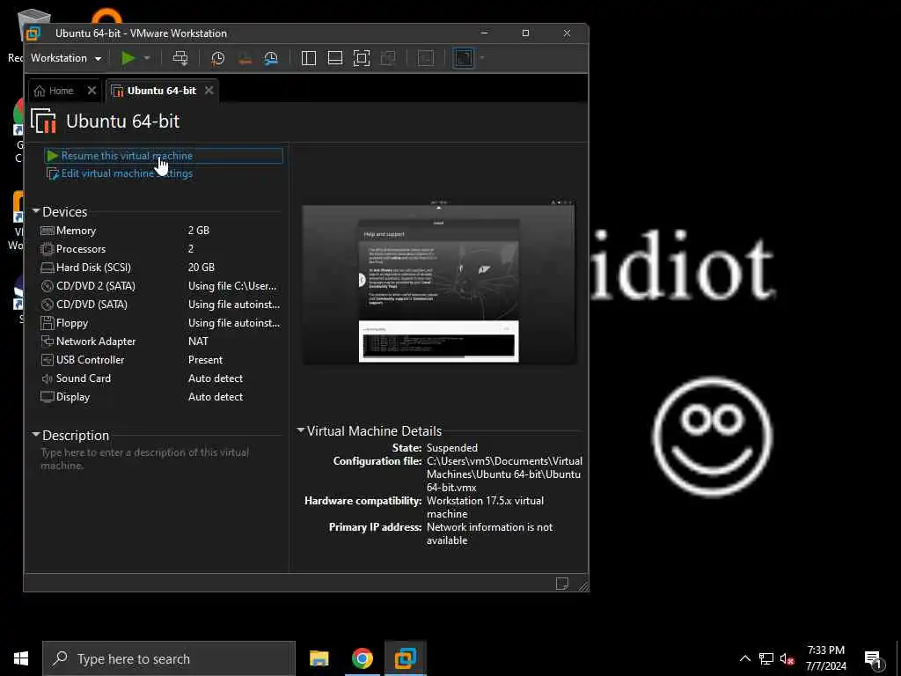Click the status bar message log icon

562,584
